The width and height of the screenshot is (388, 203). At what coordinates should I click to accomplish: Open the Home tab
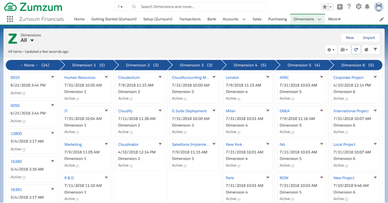[x=79, y=19]
